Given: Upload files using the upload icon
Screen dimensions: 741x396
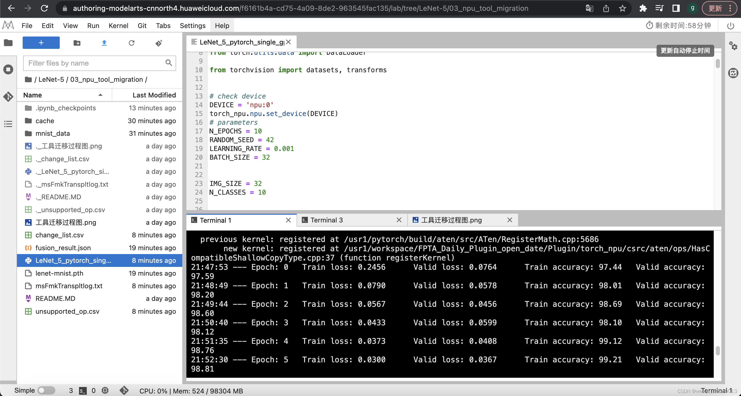Looking at the screenshot, I should tap(104, 43).
